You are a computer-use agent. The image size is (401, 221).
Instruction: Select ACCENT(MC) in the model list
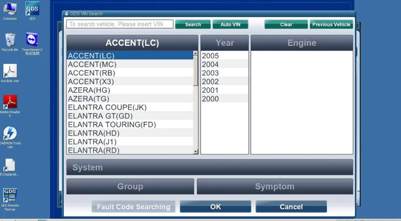pos(130,64)
